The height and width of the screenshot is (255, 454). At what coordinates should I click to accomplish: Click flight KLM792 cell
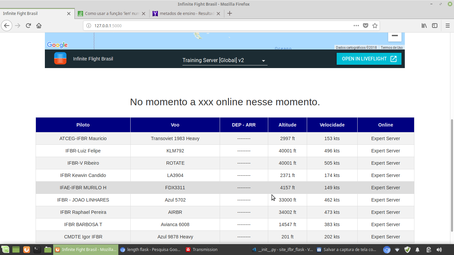tap(175, 151)
